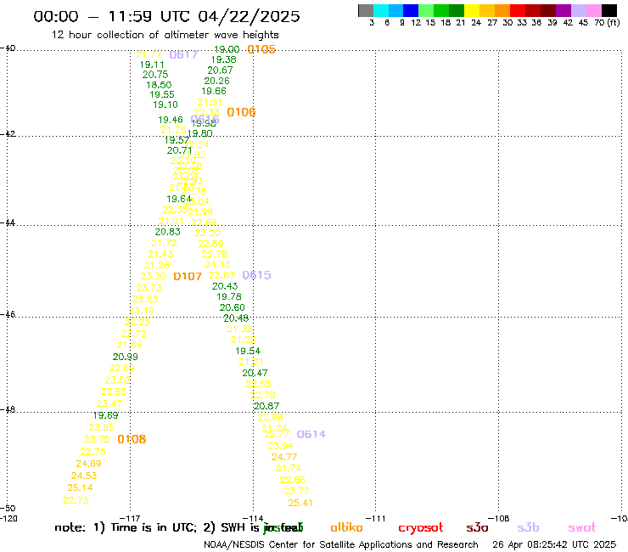Image resolution: width=628 pixels, height=552 pixels.
Task: Click the s3a legend label
Action: 477,527
